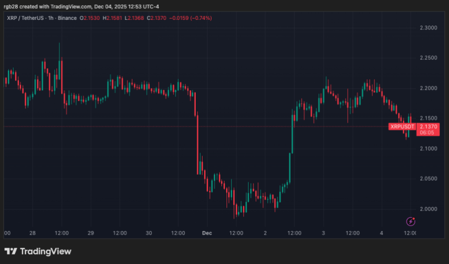Click the 4 date label on time axis
Screen dimensions: 449x264
point(382,233)
